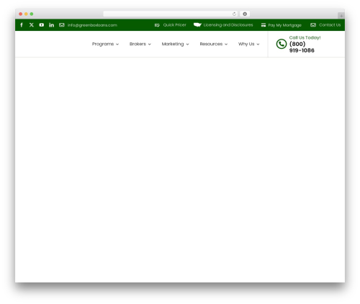
Task: Expand the Resources dropdown chevron
Action: [226, 45]
